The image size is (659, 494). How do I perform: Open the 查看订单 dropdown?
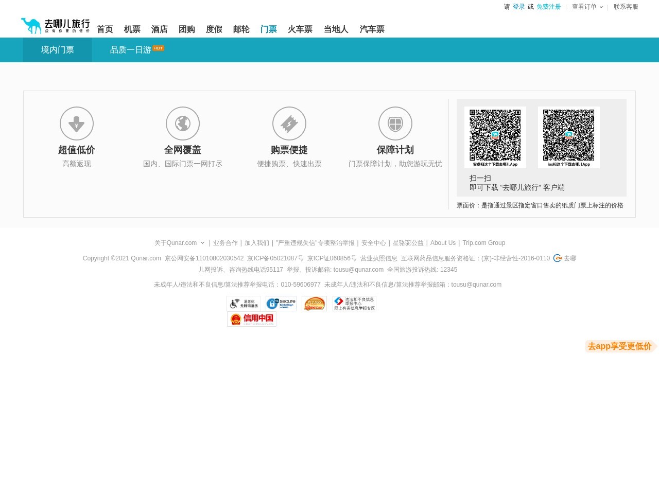tap(587, 7)
